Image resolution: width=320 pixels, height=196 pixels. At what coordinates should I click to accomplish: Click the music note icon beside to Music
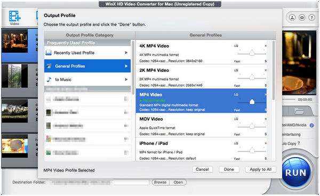click(49, 79)
